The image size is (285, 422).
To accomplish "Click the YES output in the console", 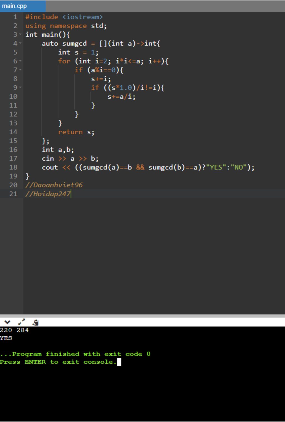I will click(6, 338).
